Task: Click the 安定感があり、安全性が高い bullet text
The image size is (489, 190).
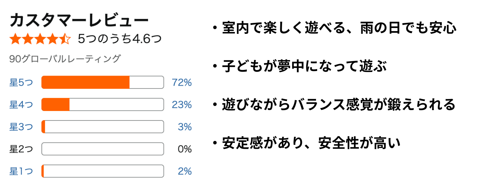Action: (311, 143)
